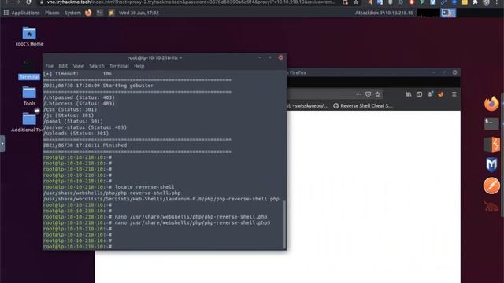
Task: Click the Chrome address bar URL
Action: point(191,2)
